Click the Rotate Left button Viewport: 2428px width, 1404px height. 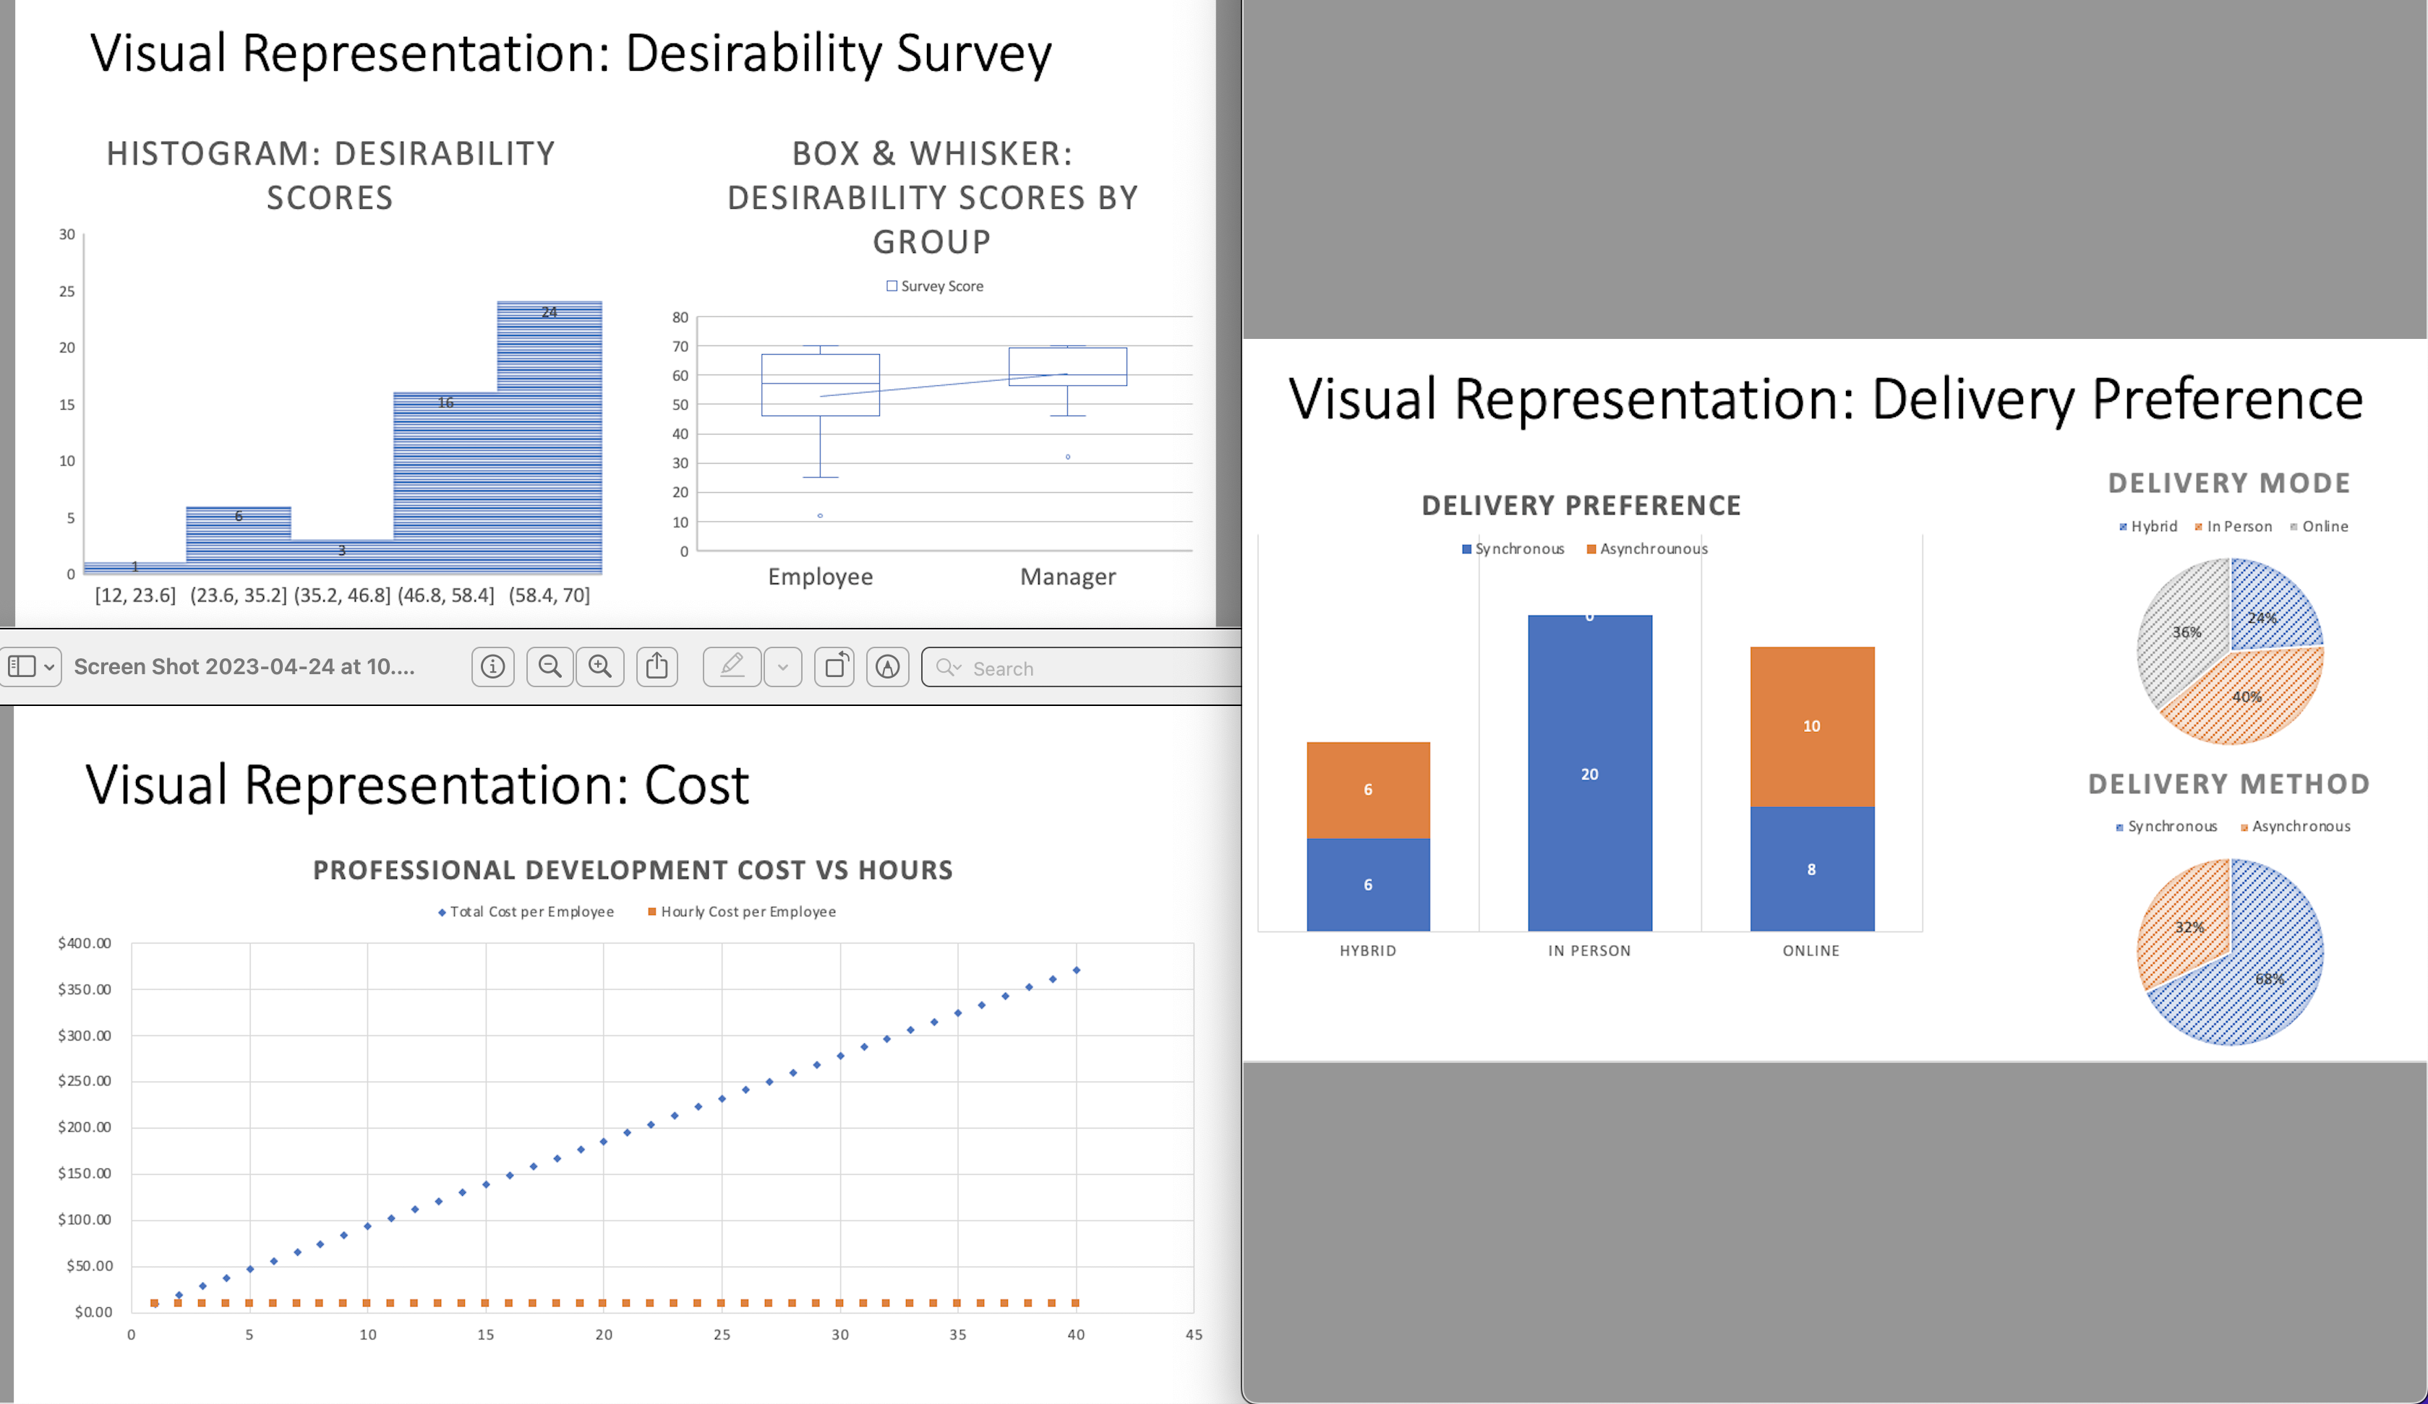click(x=834, y=666)
